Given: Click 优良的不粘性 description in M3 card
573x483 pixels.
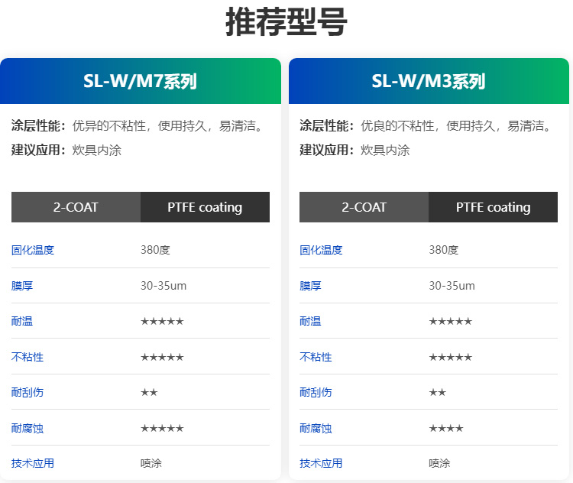Looking at the screenshot, I should (456, 126).
